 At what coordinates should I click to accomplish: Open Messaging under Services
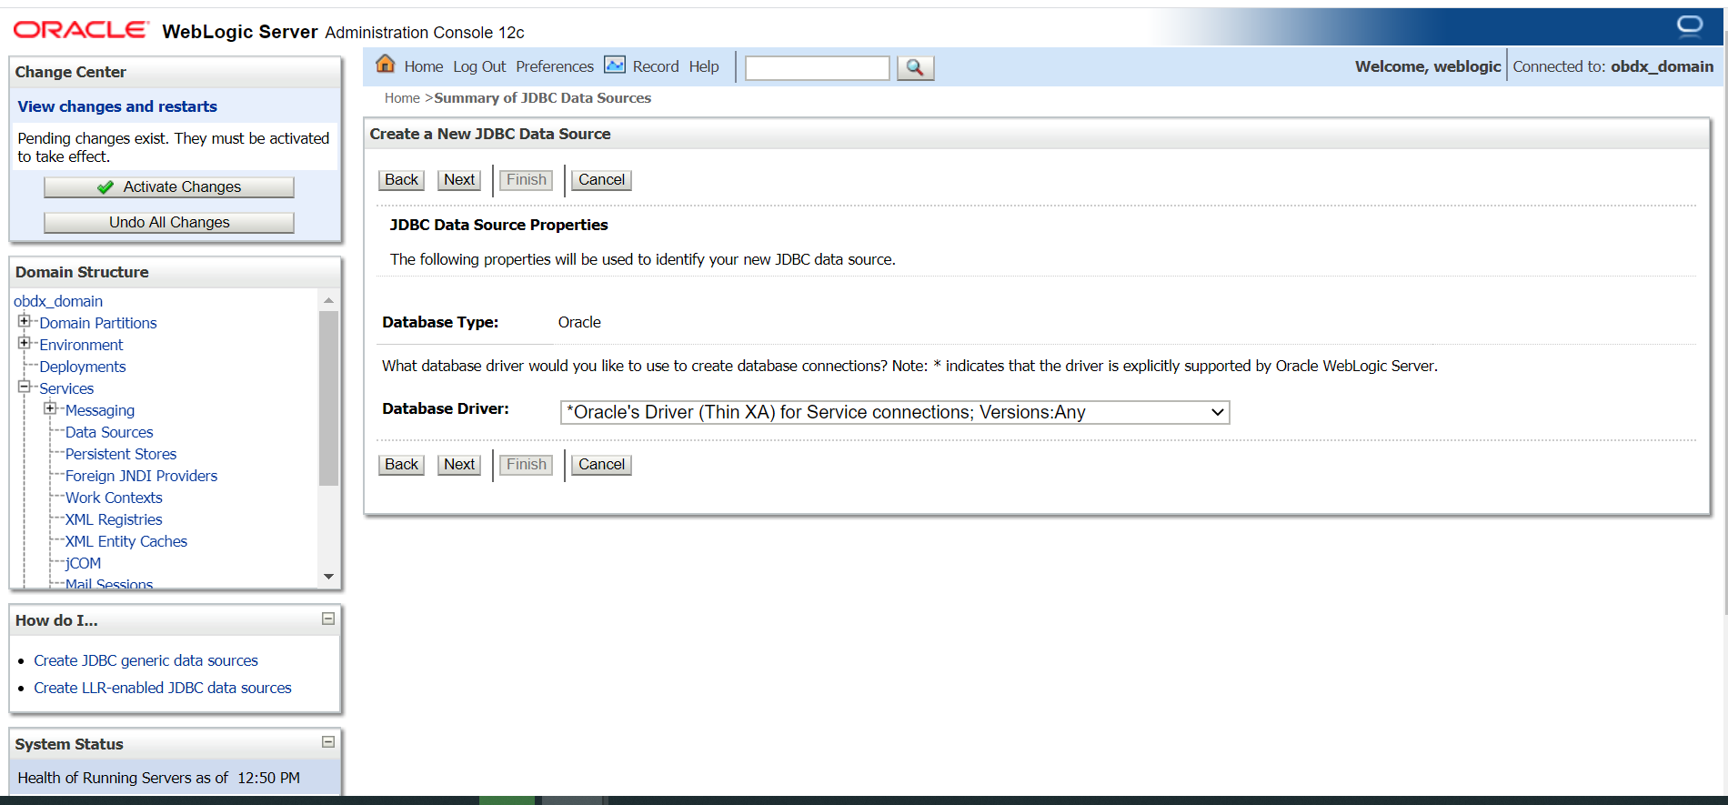click(x=100, y=410)
